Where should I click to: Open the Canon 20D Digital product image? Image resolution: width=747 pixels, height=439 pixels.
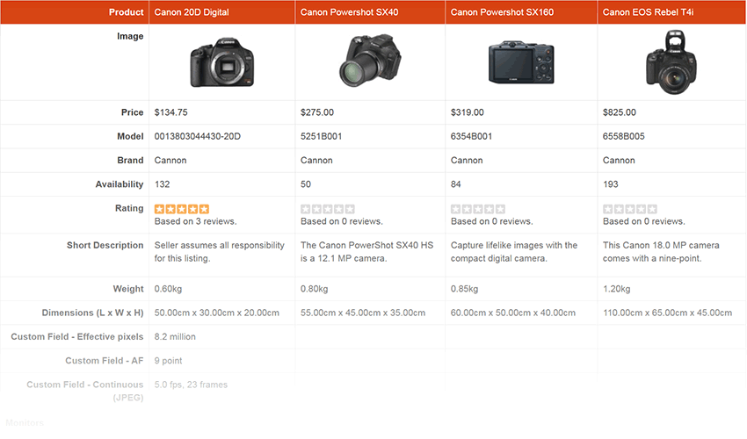pos(222,62)
